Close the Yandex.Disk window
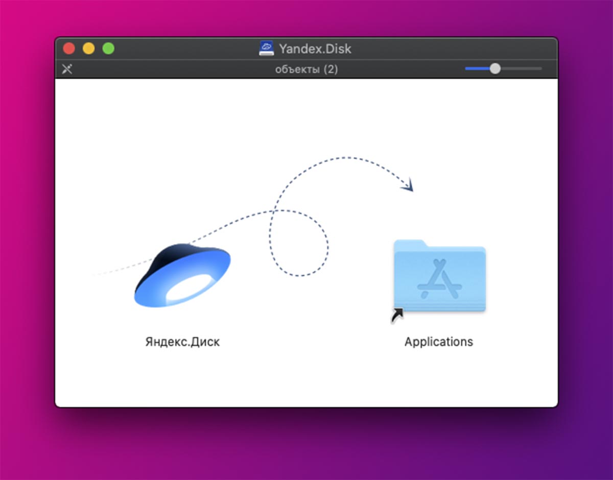 point(69,49)
